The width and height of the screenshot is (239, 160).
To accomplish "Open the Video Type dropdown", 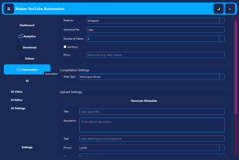I will [222, 77].
